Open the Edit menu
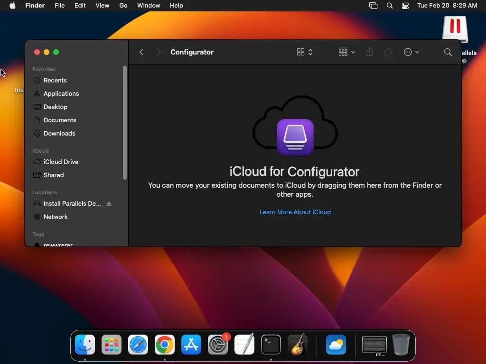Screen dimensions: 486x364 pos(80,5)
